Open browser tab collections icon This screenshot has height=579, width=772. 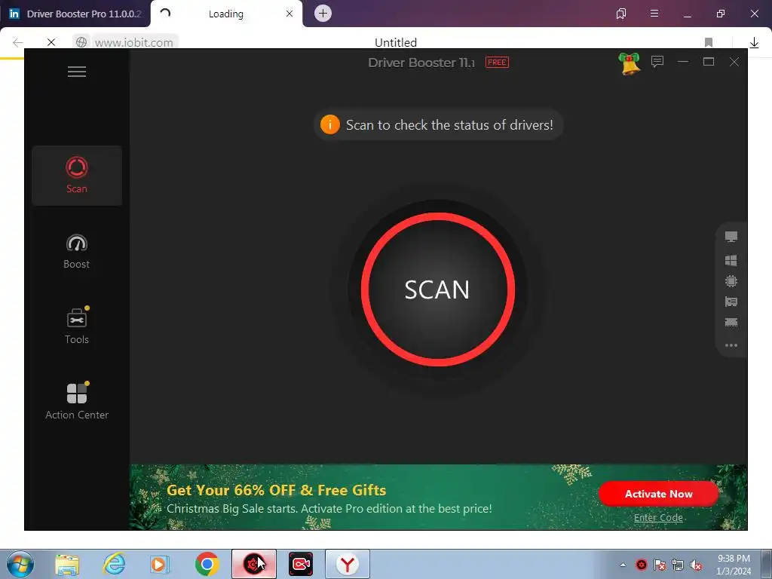[x=621, y=14]
